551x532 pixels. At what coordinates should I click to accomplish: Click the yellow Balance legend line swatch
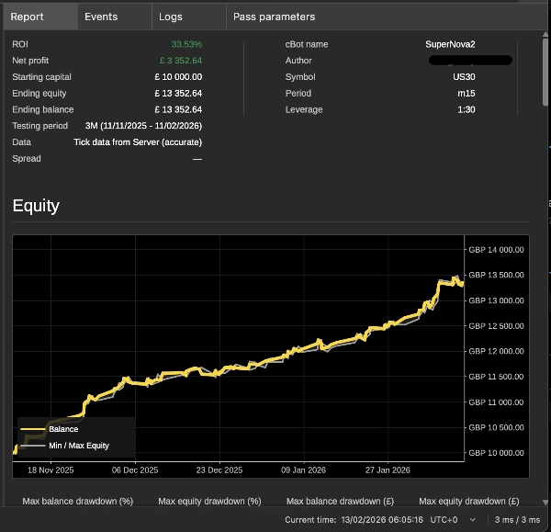(32, 429)
